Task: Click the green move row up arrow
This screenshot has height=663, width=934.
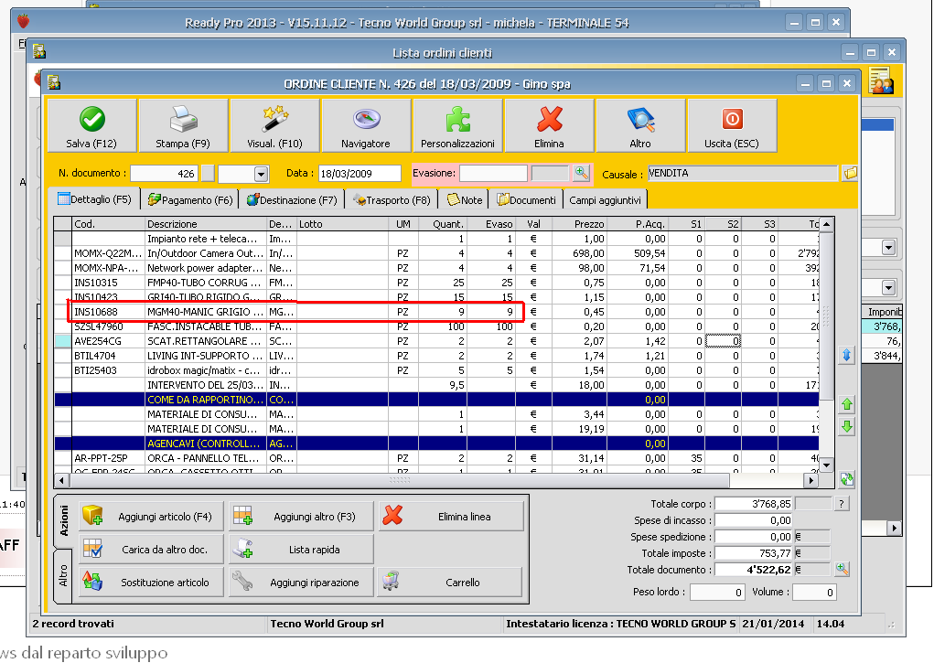Action: click(x=847, y=404)
